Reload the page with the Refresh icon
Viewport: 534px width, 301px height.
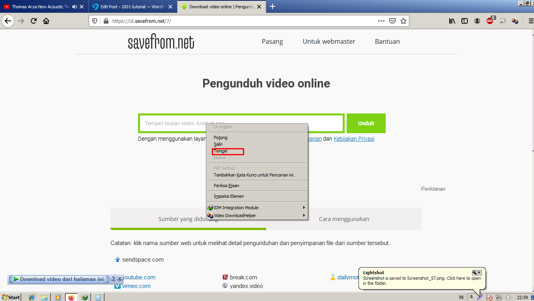[34, 21]
